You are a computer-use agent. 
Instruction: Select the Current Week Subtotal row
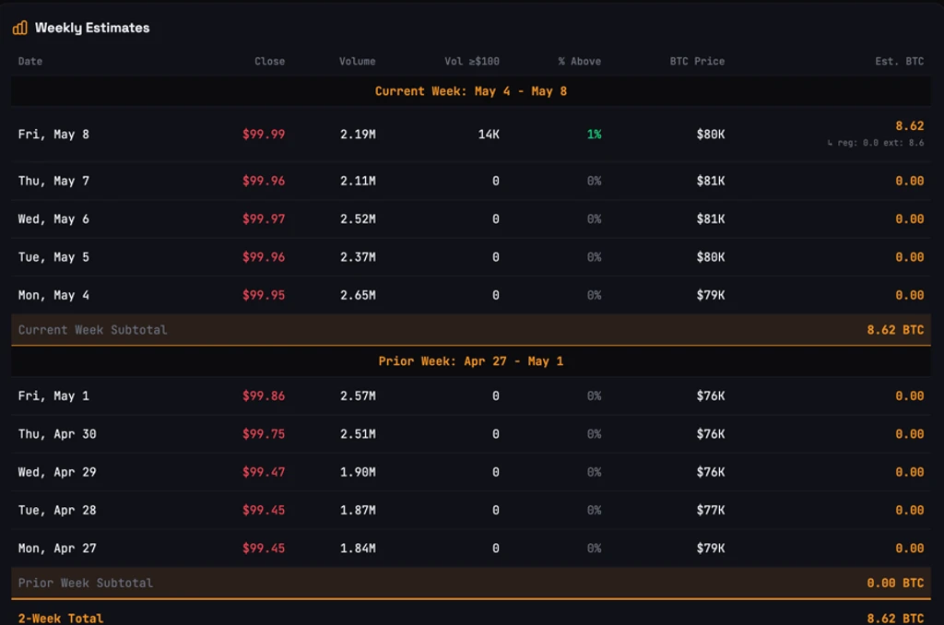[471, 330]
